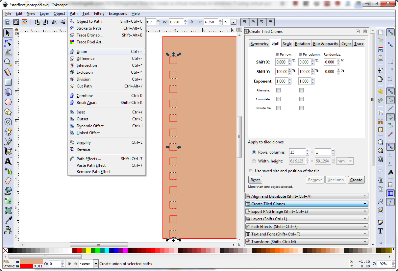Select the Rectangle tool
Screen dimensions: 398x271
8,82
